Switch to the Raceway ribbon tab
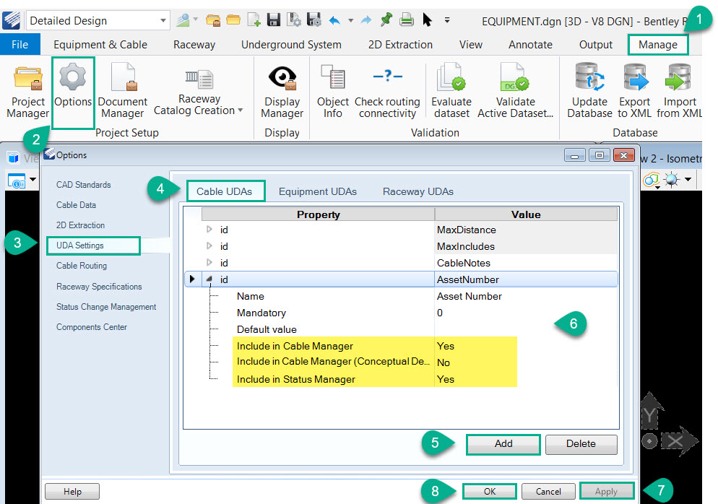The width and height of the screenshot is (718, 504). (x=194, y=44)
